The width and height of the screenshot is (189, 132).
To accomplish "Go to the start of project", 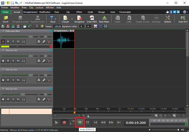I will pos(95,123).
